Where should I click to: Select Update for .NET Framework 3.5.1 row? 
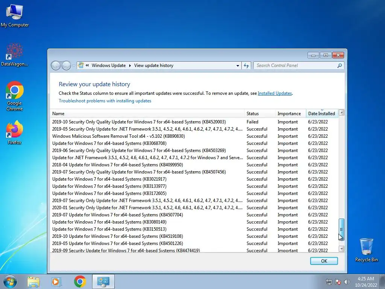tap(194, 158)
